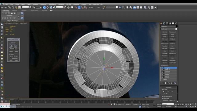Click Configure Modifier Sets icon
This screenshot has height=111, width=197.
[175, 83]
